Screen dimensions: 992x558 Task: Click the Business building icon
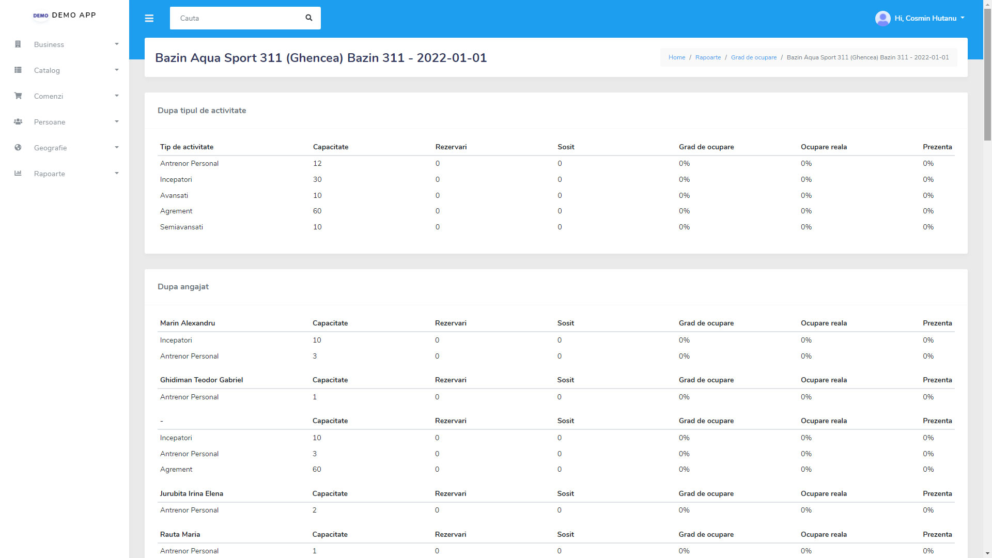tap(18, 44)
